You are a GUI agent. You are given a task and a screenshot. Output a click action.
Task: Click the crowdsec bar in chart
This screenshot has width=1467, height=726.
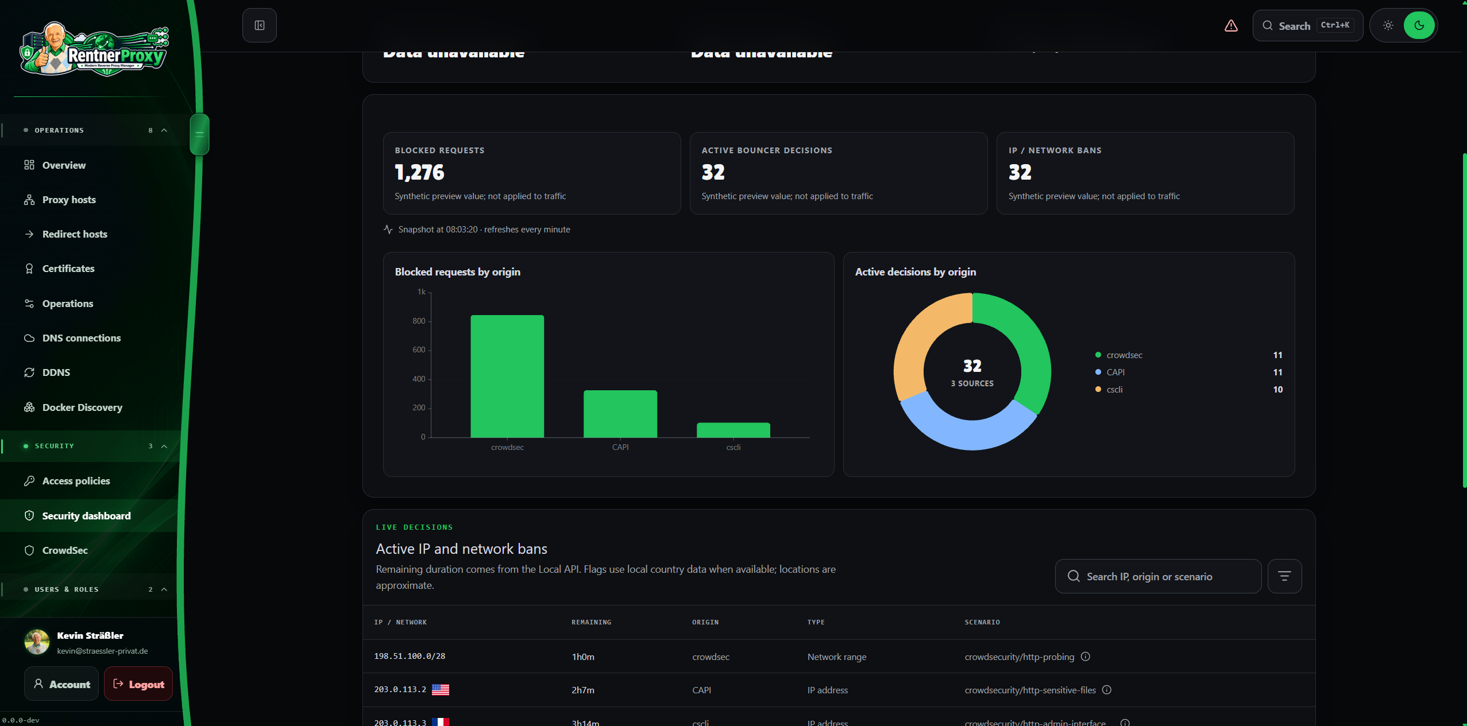tap(507, 376)
